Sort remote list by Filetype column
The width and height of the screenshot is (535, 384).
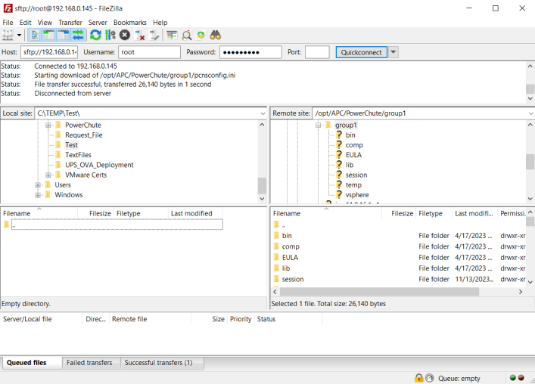point(434,214)
